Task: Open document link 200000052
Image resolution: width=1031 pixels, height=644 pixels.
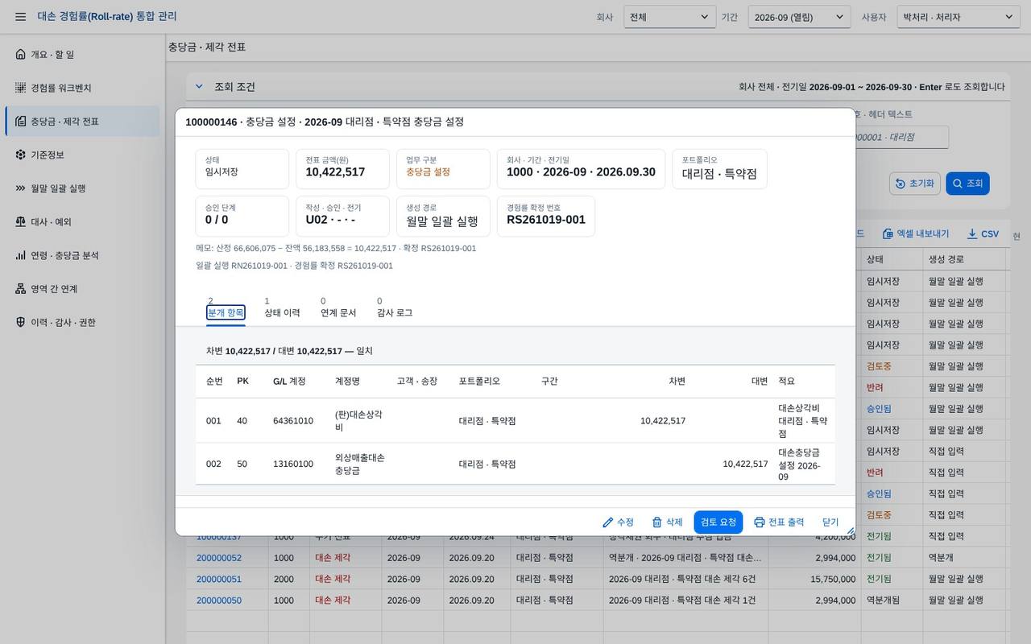Action: tap(219, 558)
